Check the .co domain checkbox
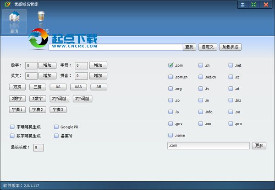The height and width of the screenshot is (190, 275). click(170, 100)
